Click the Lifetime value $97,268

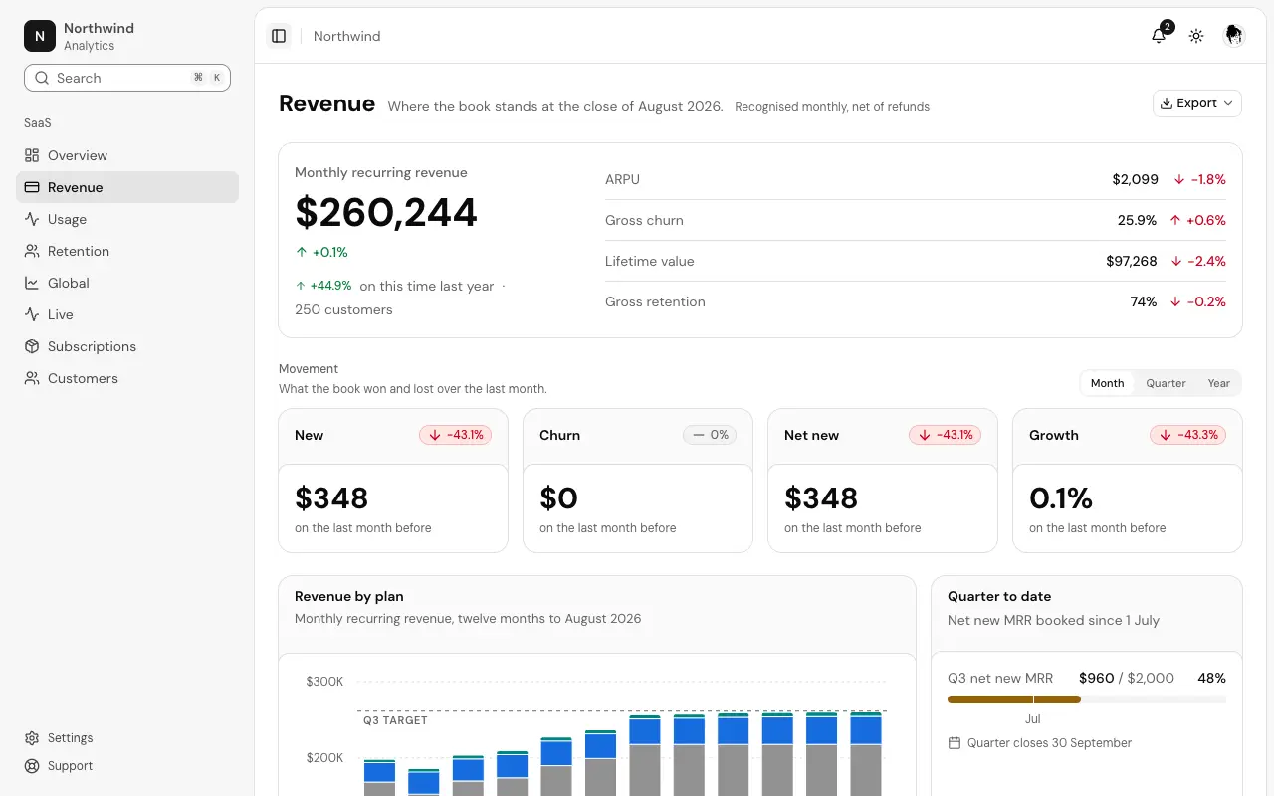pyautogui.click(x=1132, y=262)
